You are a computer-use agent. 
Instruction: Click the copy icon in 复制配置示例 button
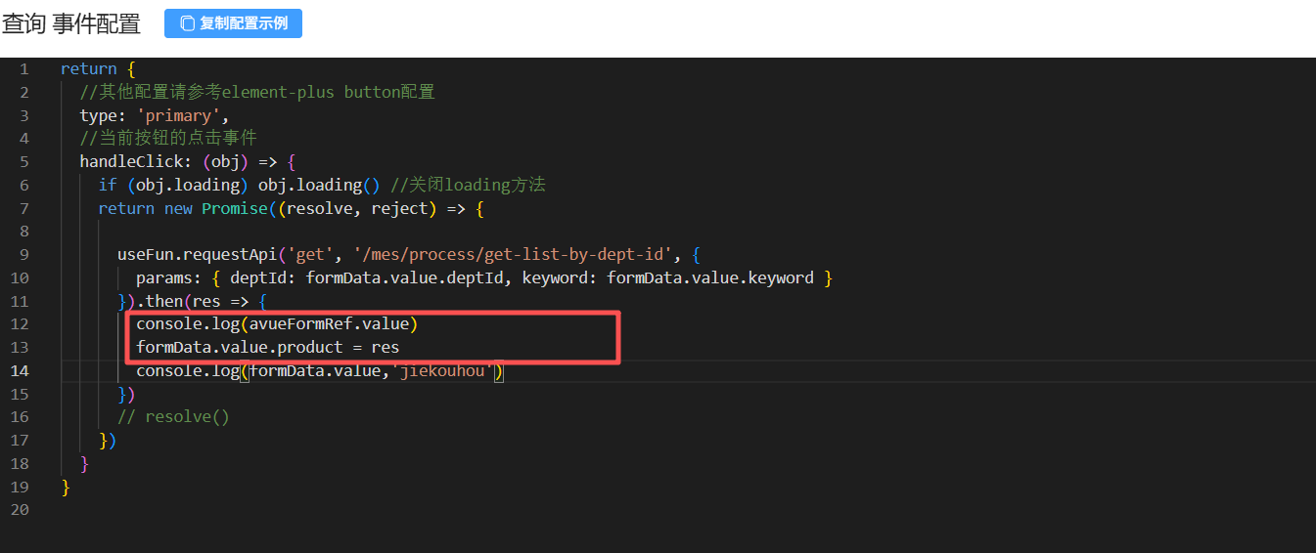coord(188,23)
